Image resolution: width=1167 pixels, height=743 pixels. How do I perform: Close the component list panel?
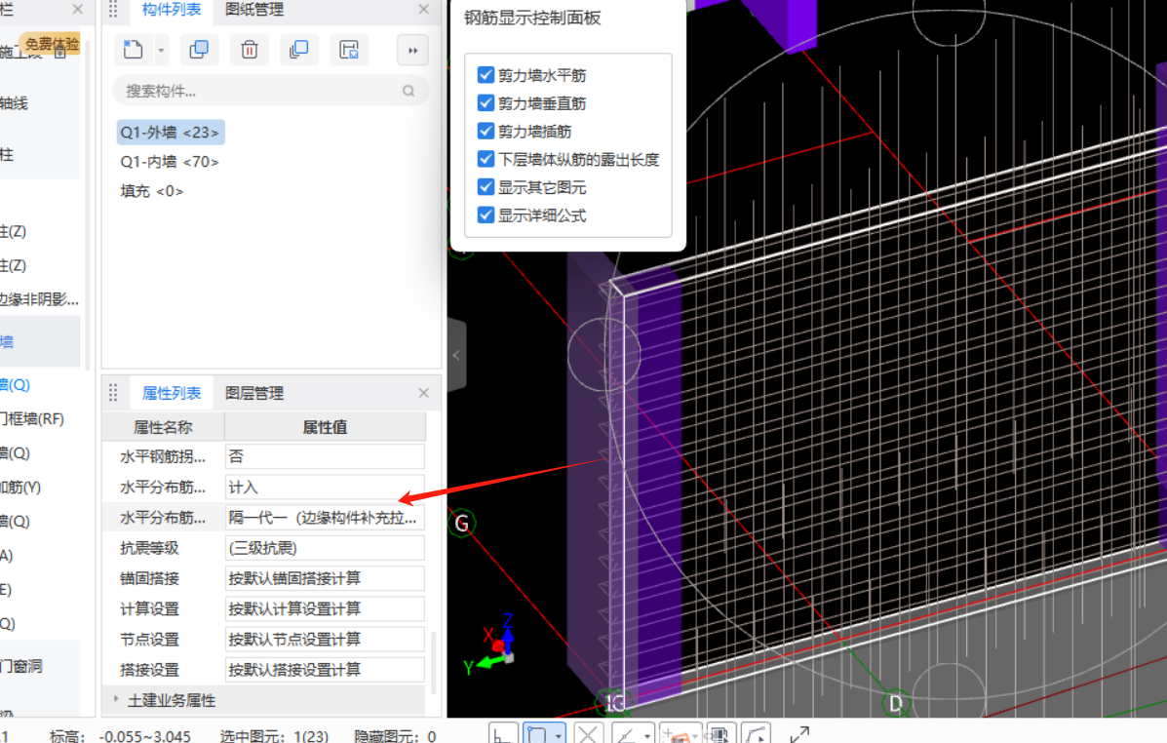coord(423,9)
